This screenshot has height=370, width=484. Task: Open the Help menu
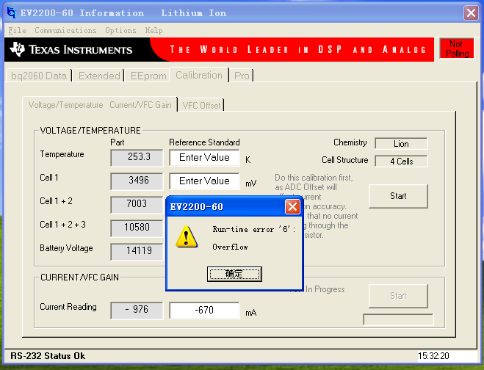pos(153,30)
